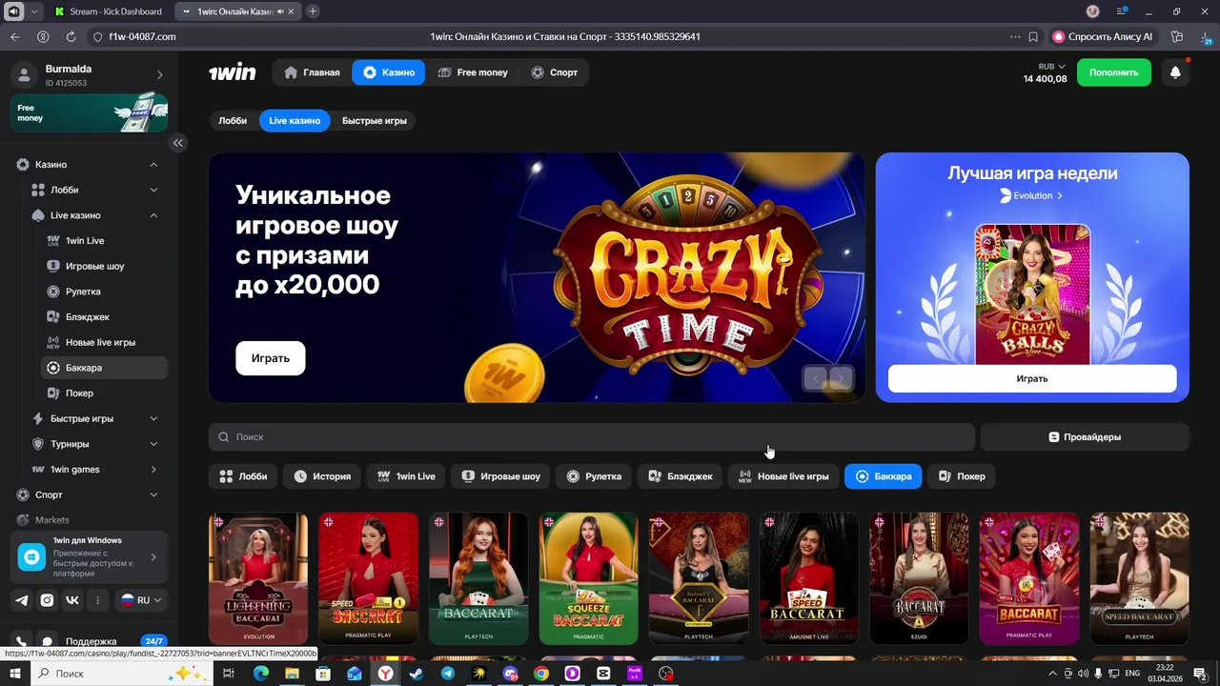Click the game Поиск search field

[x=592, y=437]
